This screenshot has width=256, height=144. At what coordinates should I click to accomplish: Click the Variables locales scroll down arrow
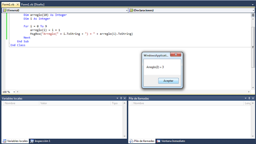[x=124, y=136]
